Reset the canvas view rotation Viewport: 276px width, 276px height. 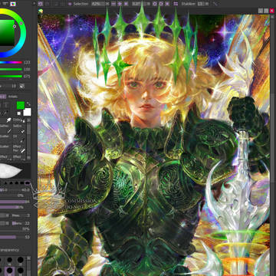[167, 4]
